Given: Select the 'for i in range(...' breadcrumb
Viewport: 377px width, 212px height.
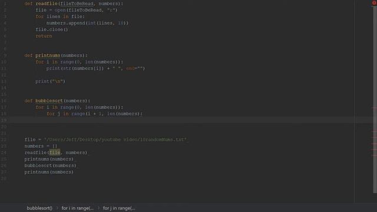Looking at the screenshot, I should pyautogui.click(x=77, y=208).
